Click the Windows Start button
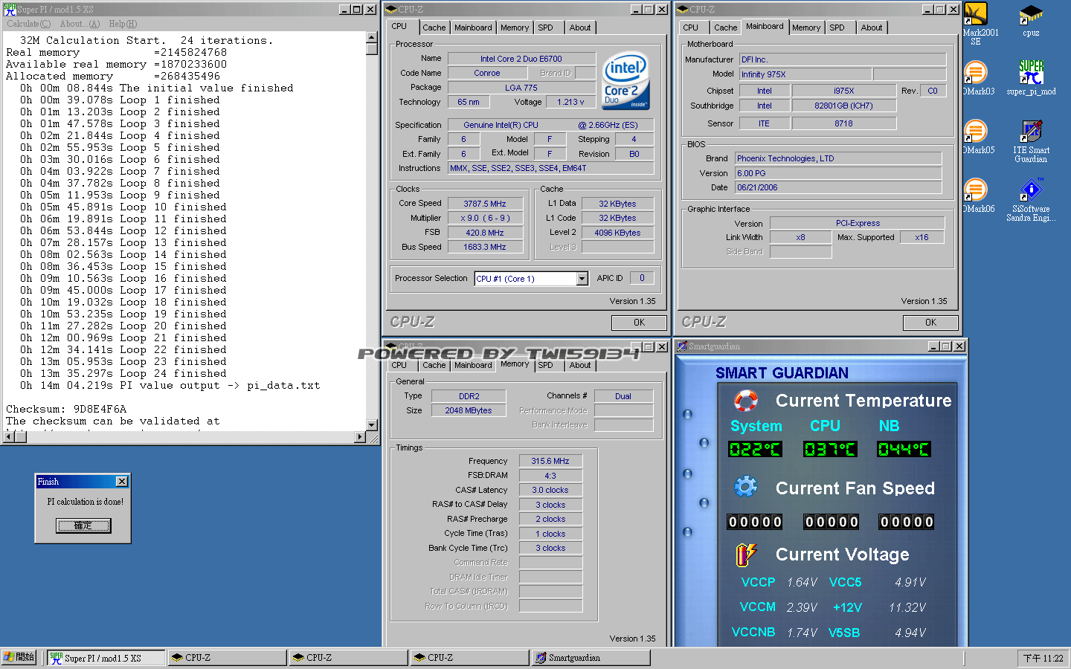Viewport: 1071px width, 669px height. (19, 658)
